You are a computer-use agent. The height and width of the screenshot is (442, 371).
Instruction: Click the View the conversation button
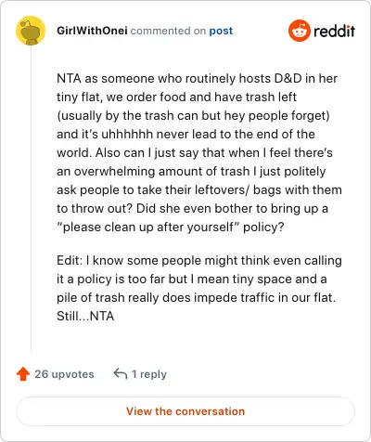[x=185, y=411]
